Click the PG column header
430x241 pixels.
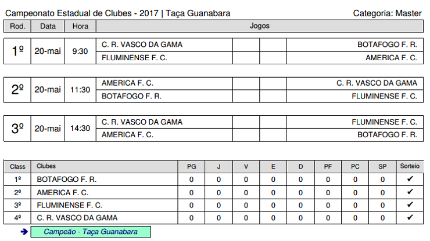point(191,166)
